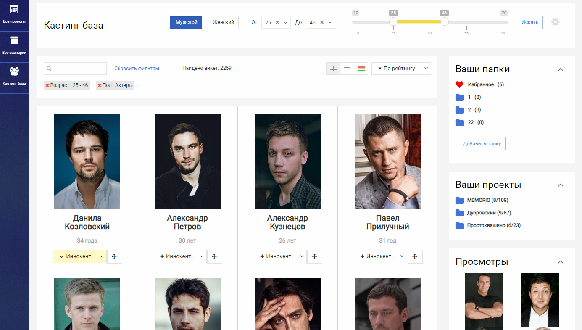
Task: Click the Искать button
Action: (529, 22)
